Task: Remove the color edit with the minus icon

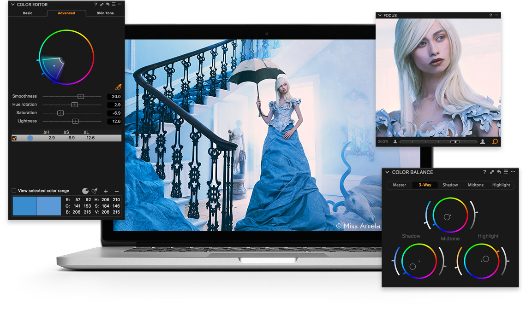Action: pyautogui.click(x=117, y=191)
